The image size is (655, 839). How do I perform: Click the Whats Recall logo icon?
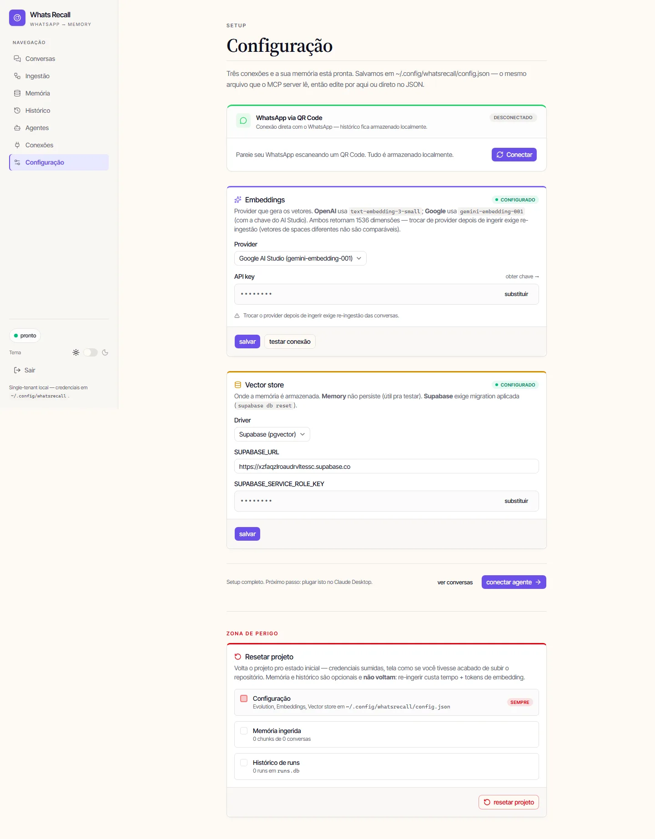(17, 18)
